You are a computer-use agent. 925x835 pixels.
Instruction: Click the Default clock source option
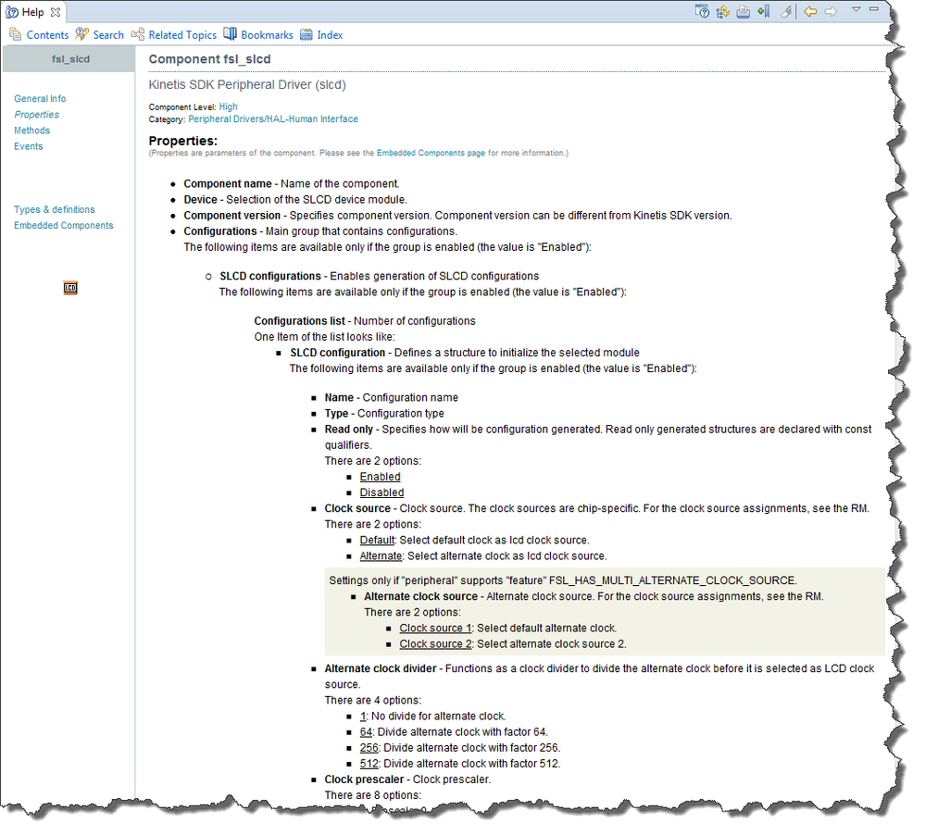tap(377, 540)
